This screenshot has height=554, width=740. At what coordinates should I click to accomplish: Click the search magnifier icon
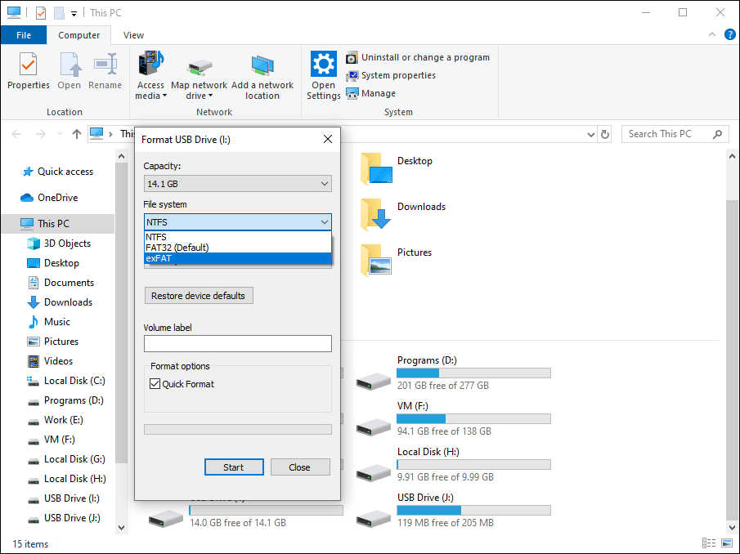pos(717,134)
